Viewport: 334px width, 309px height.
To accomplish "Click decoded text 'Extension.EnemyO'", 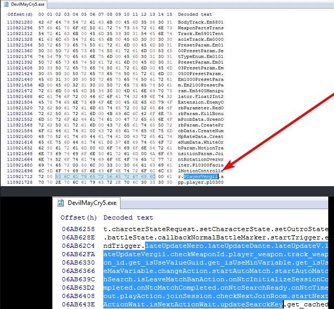I will click(x=200, y=102).
